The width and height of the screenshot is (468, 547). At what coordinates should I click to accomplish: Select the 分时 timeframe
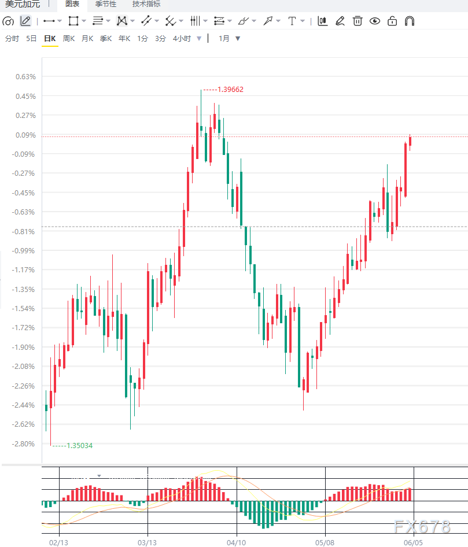pyautogui.click(x=12, y=38)
